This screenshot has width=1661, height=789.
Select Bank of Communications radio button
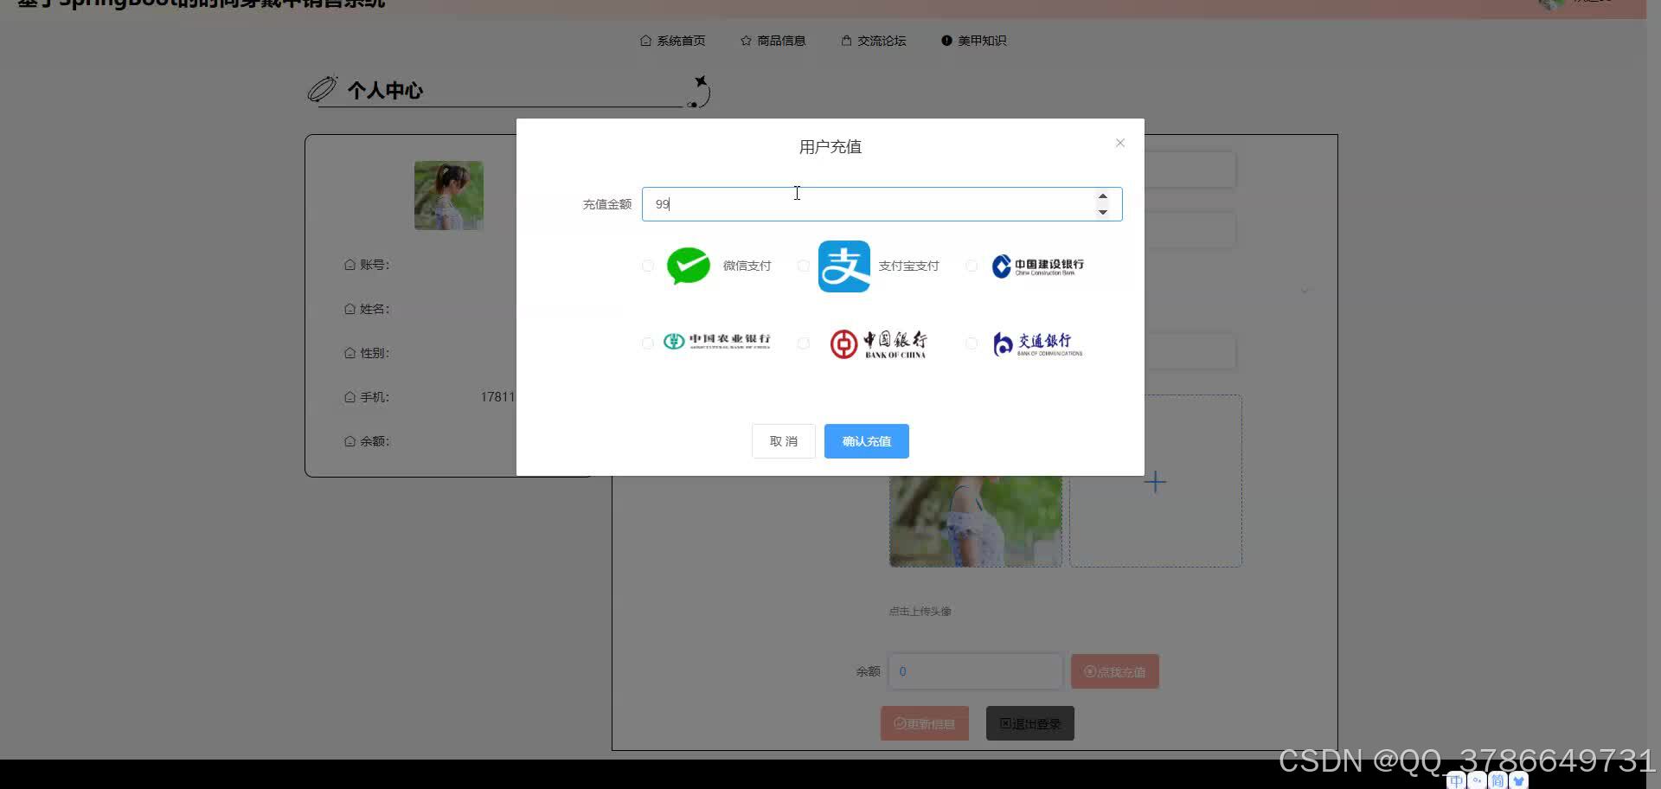click(x=972, y=343)
